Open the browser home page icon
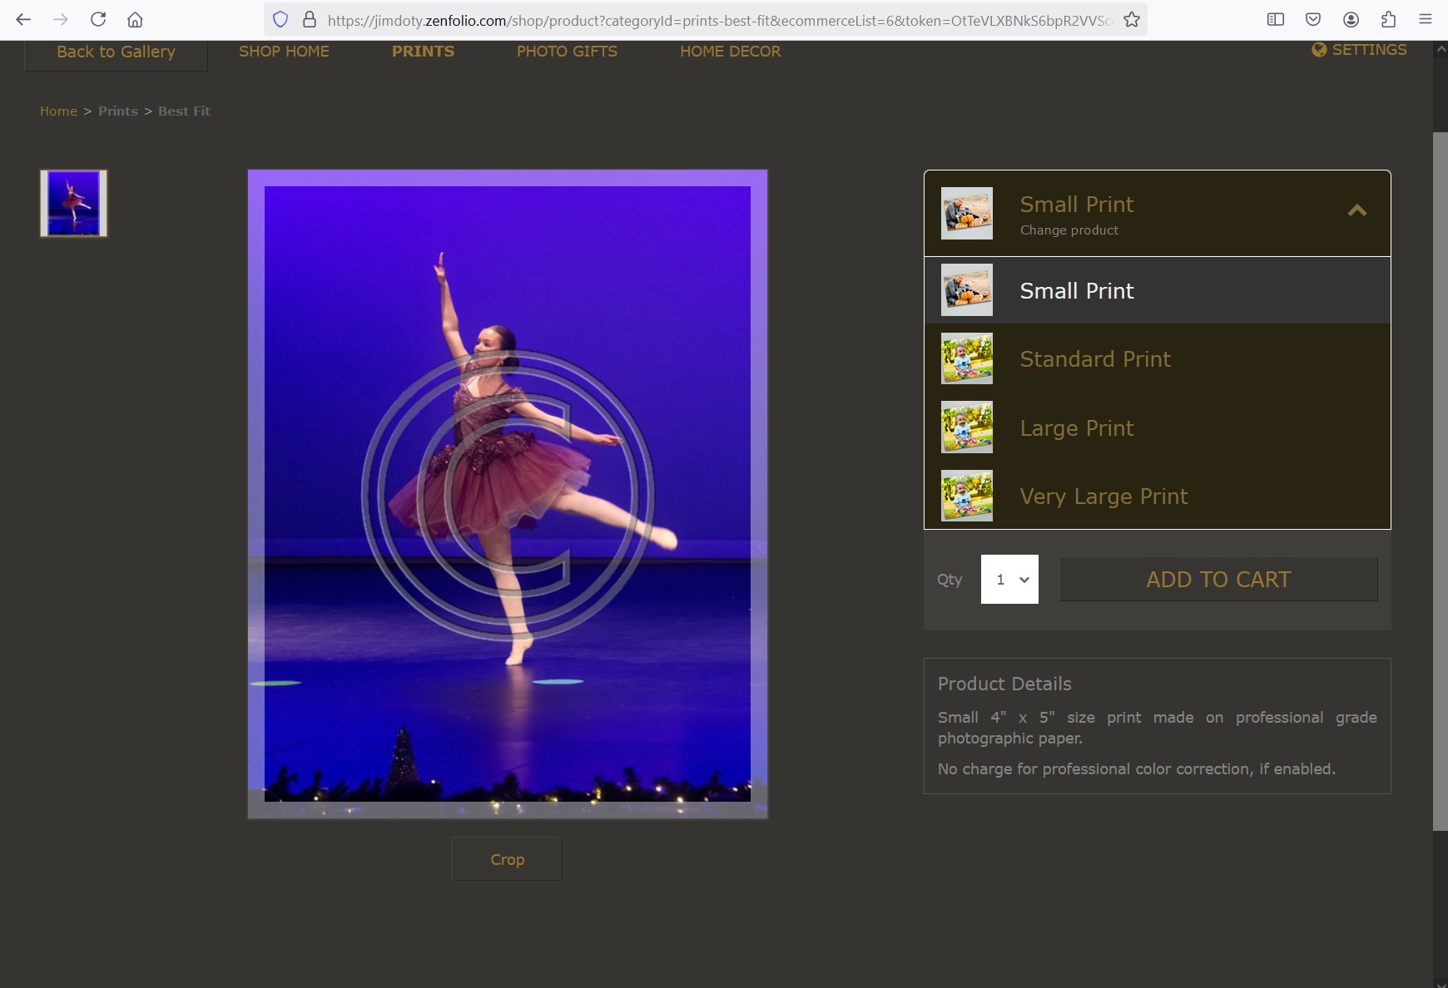This screenshot has height=988, width=1448. pyautogui.click(x=136, y=19)
